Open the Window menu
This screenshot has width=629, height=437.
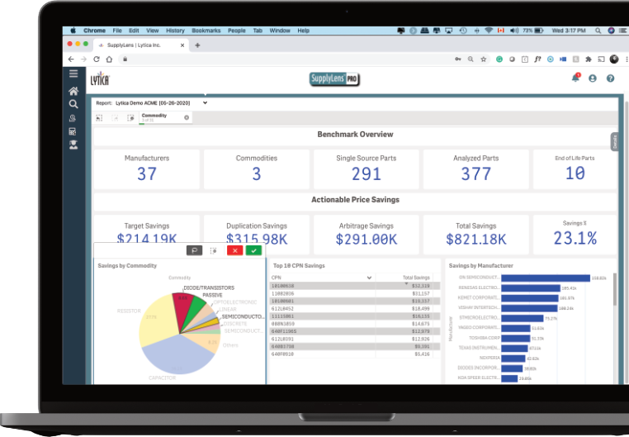click(280, 31)
